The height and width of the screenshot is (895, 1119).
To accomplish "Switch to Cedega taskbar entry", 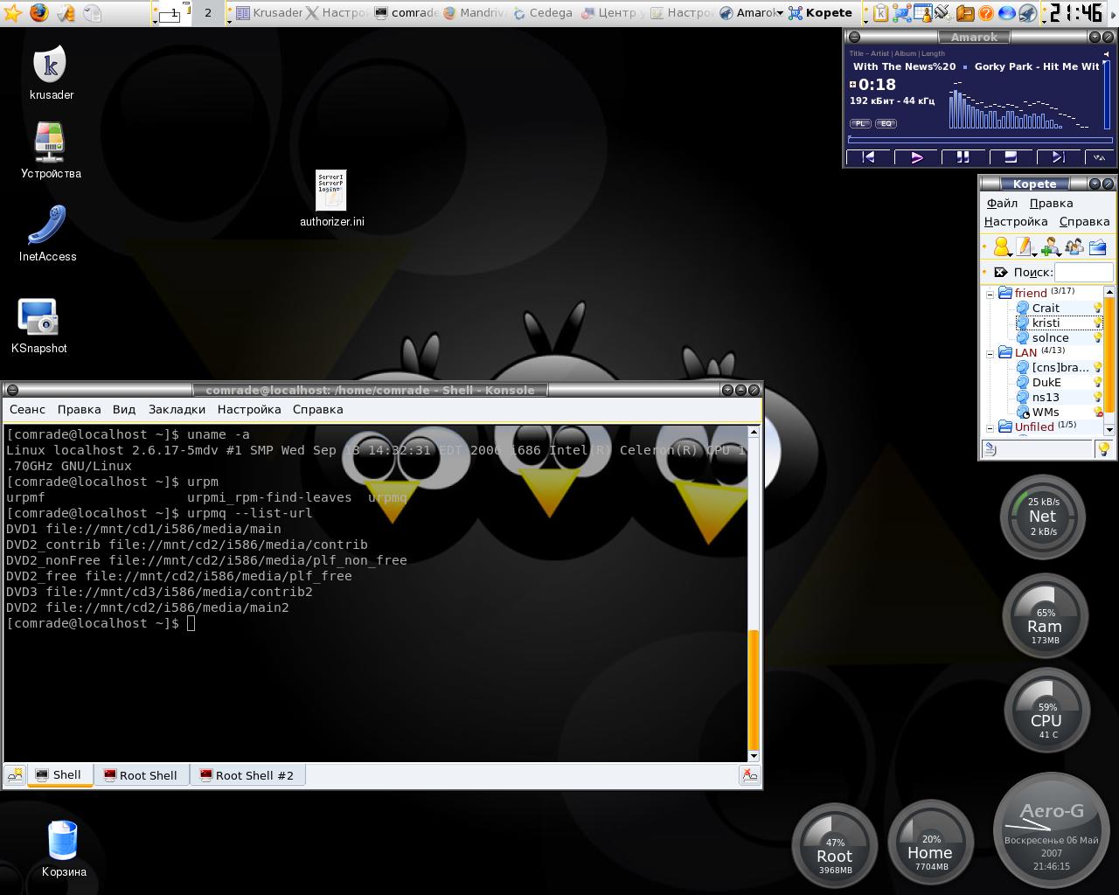I will (543, 13).
